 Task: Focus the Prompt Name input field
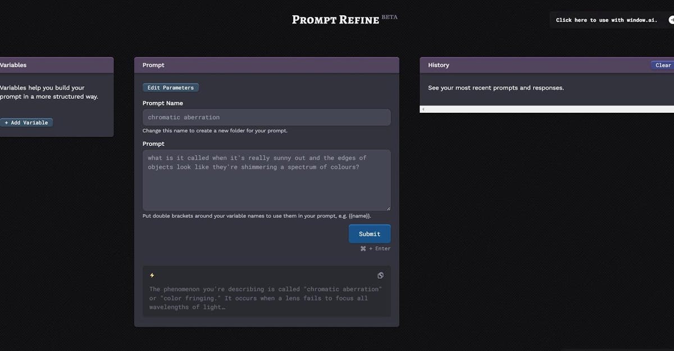click(267, 117)
